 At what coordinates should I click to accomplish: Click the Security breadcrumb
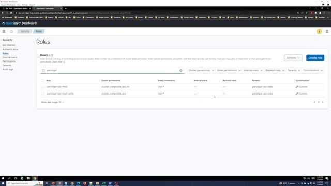pos(25,32)
